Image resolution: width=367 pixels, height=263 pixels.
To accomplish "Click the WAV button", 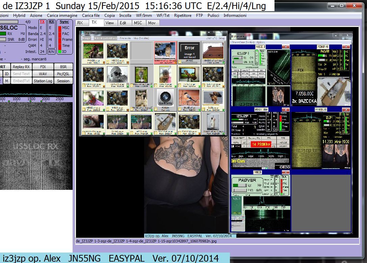I will [43, 74].
